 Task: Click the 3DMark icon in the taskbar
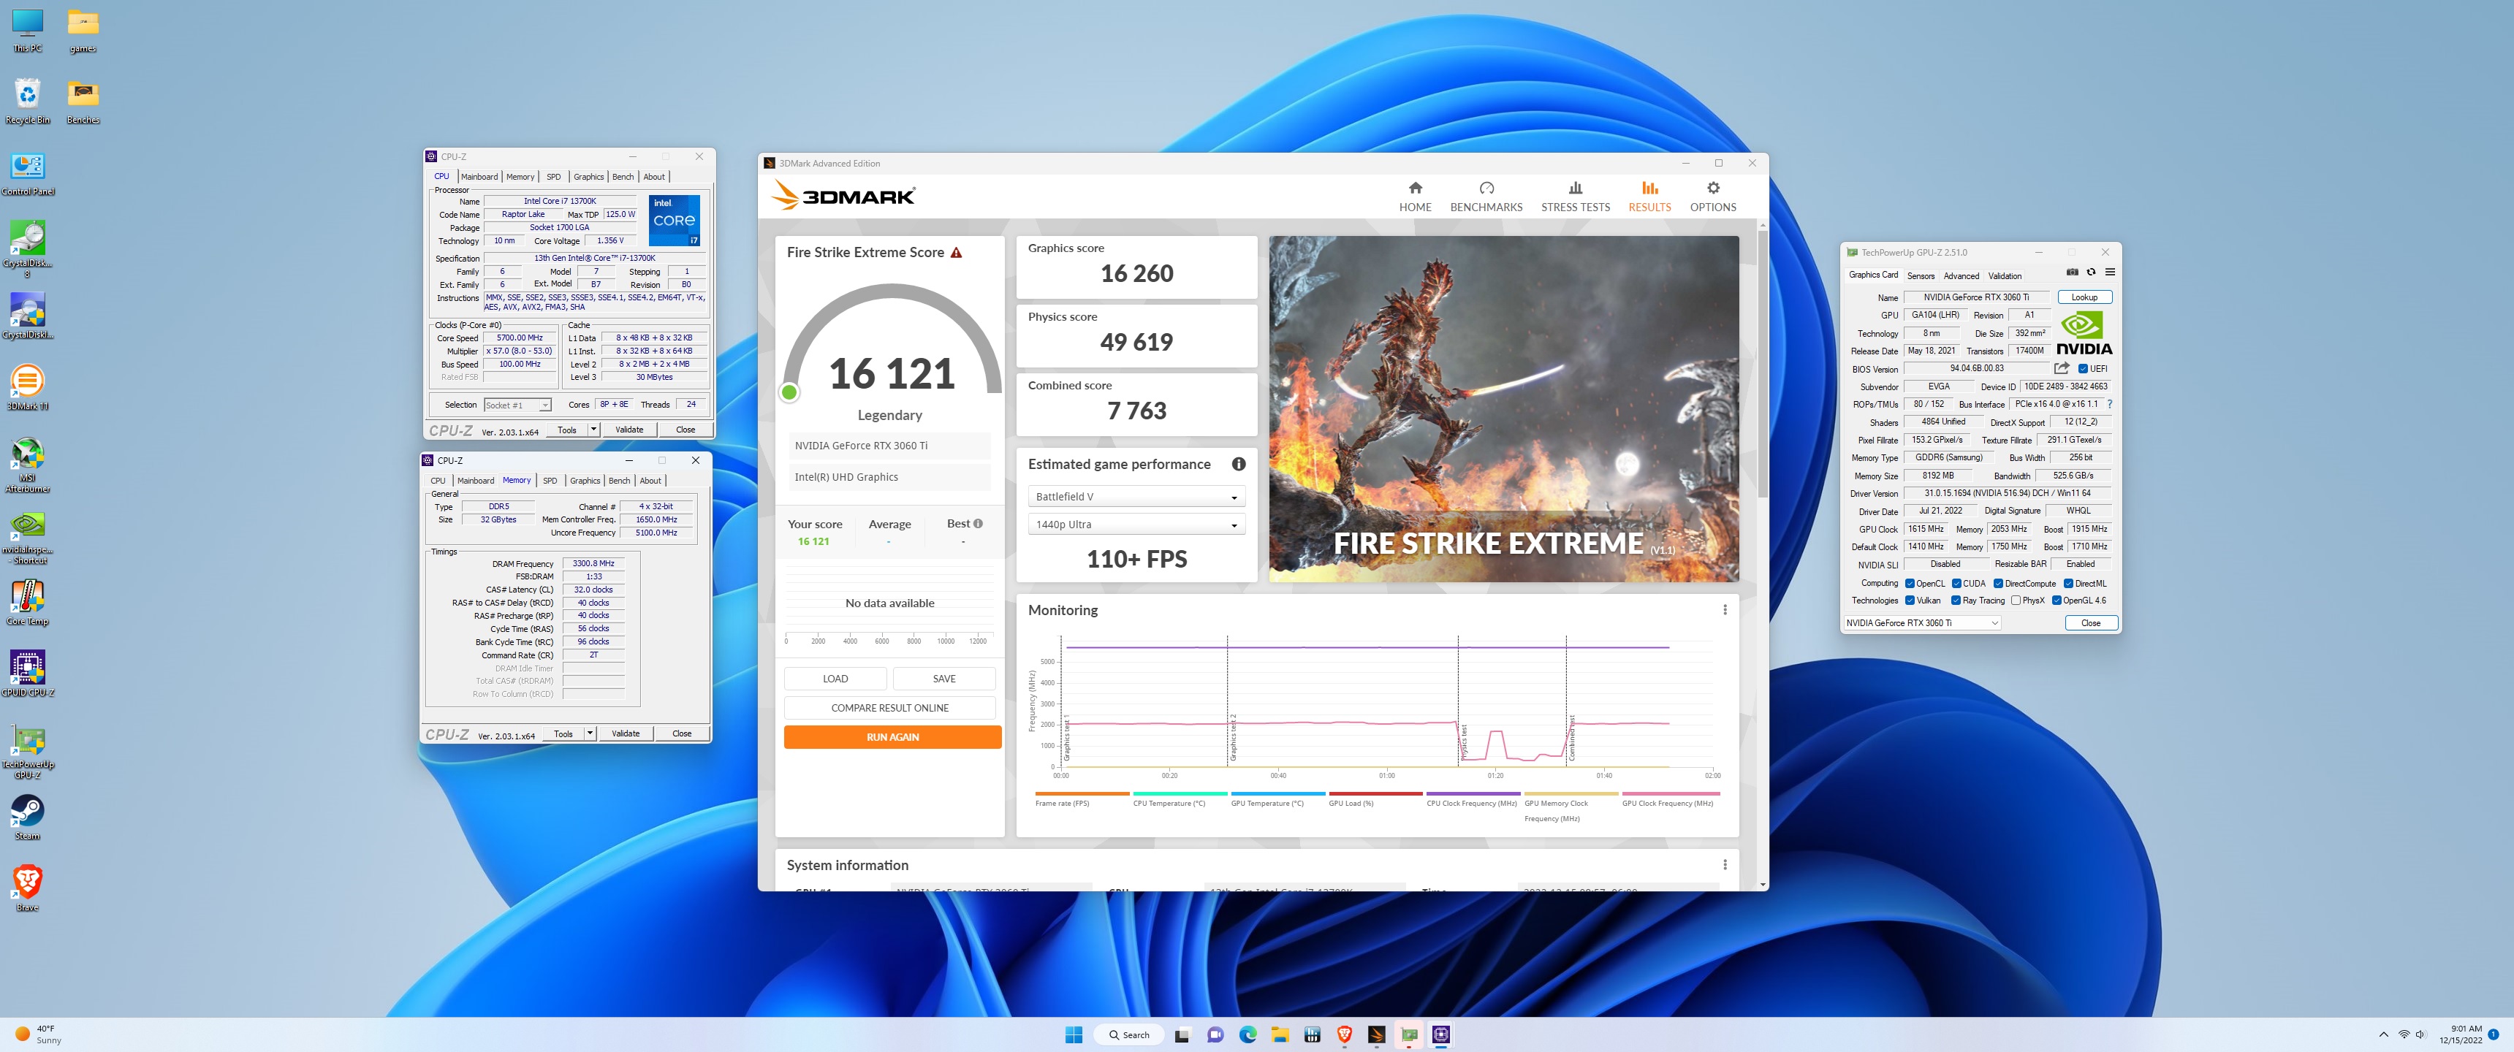point(1375,1034)
